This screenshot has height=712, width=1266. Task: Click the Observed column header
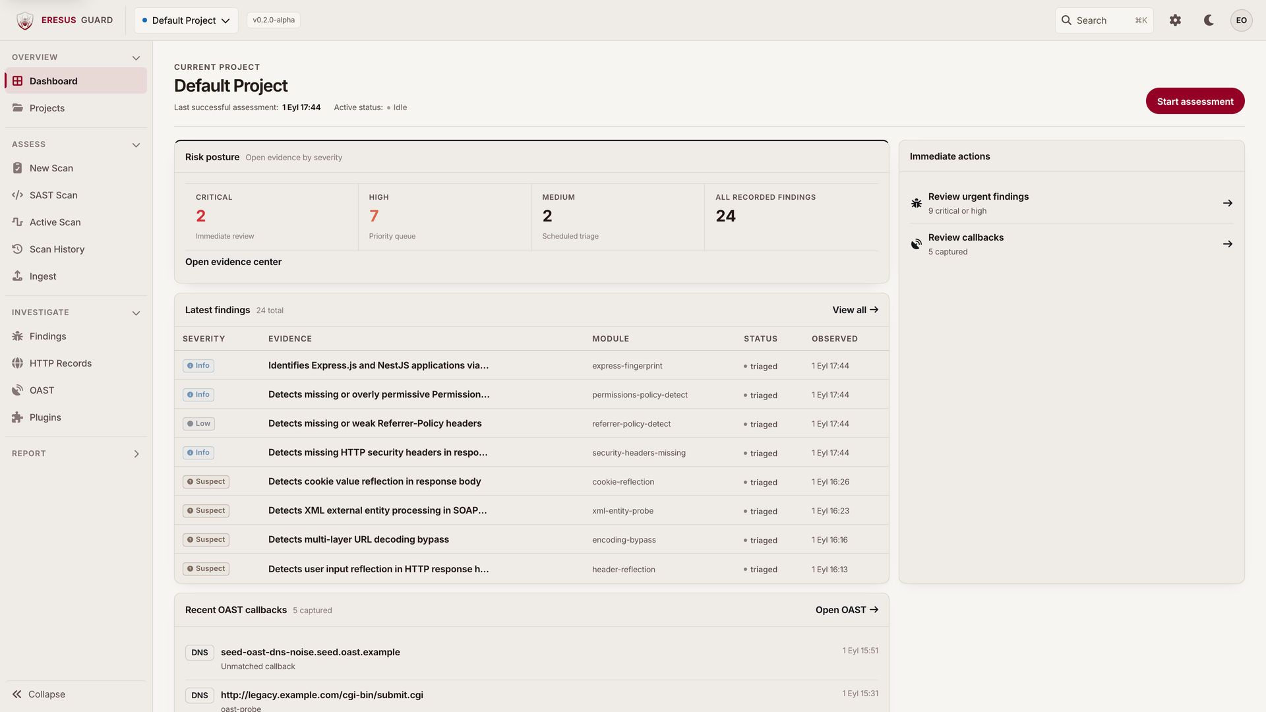click(835, 339)
